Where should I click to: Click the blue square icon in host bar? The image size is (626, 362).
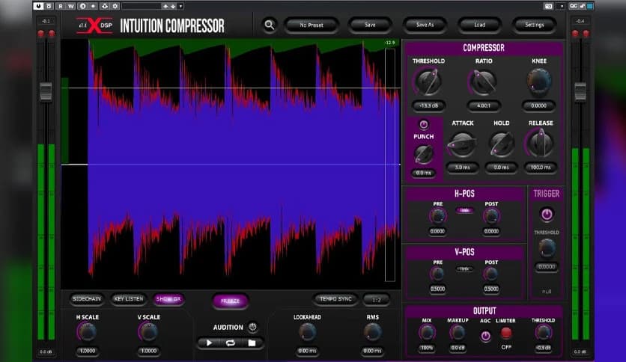pyautogui.click(x=589, y=6)
